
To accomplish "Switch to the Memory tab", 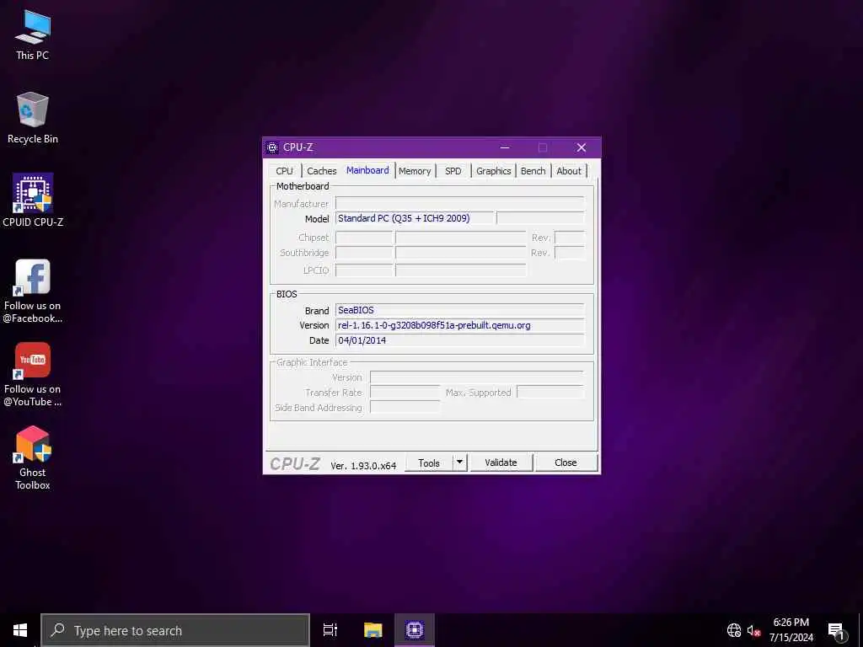I will (415, 171).
